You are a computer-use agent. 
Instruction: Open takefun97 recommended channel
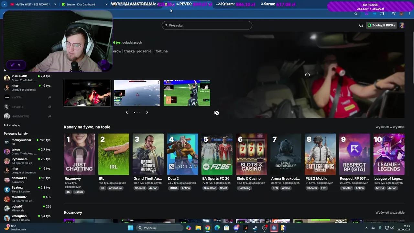(x=28, y=199)
